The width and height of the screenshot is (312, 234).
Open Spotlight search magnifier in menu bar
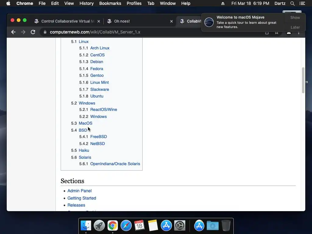pos(292,3)
